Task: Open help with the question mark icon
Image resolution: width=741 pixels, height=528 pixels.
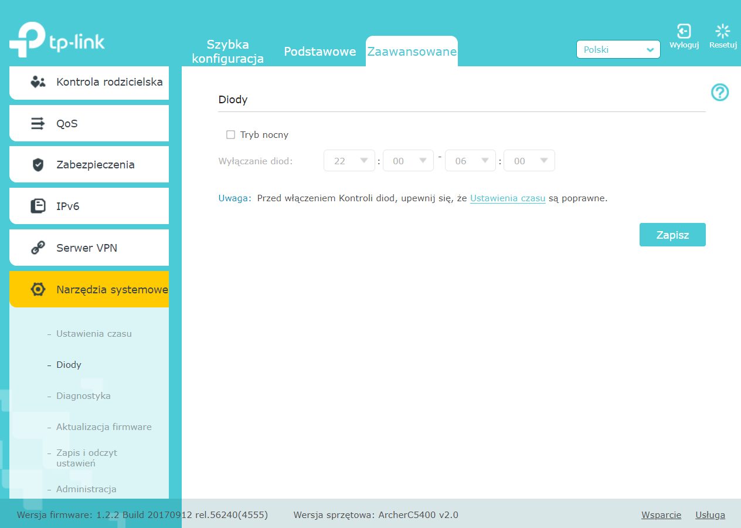Action: 720,92
